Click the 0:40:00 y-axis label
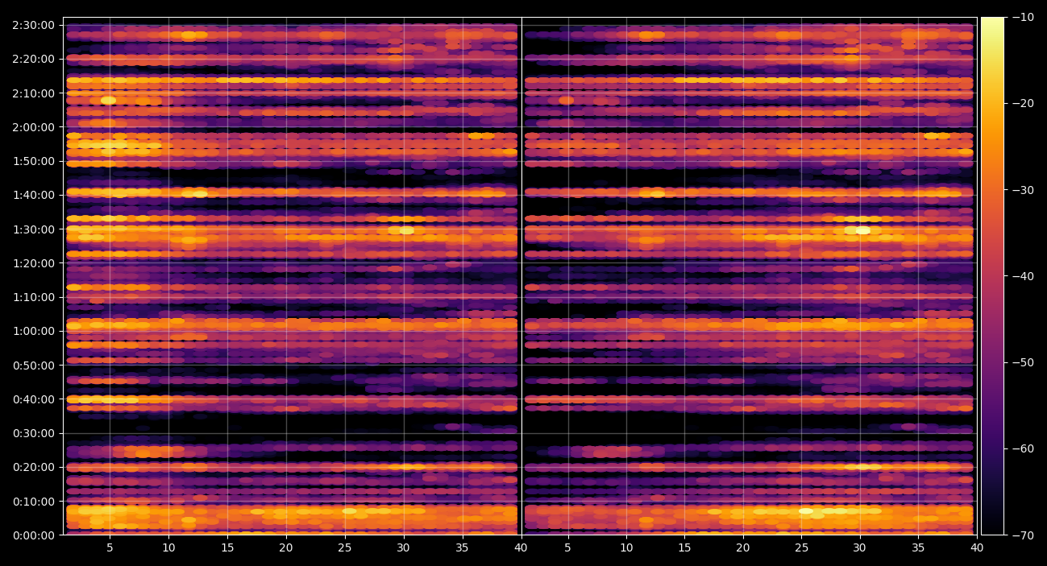Image resolution: width=1047 pixels, height=566 pixels. pyautogui.click(x=33, y=399)
